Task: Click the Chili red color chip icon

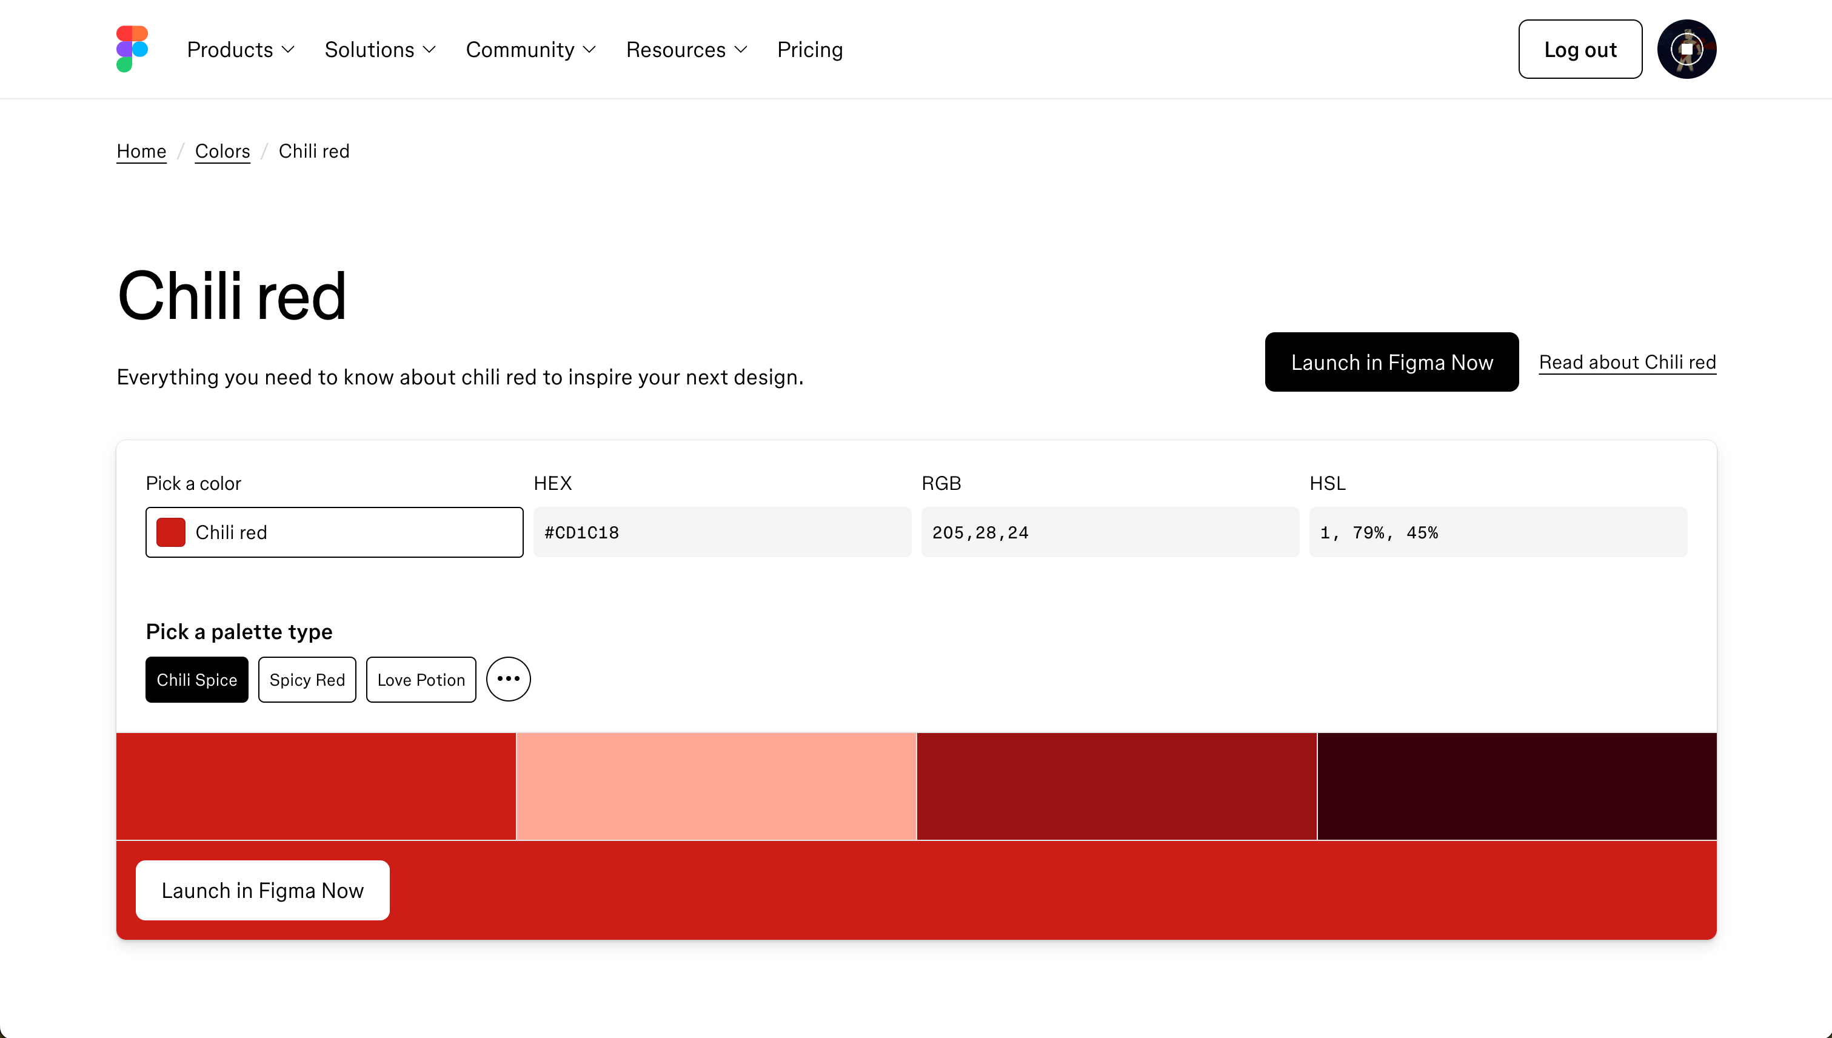Action: pyautogui.click(x=171, y=532)
